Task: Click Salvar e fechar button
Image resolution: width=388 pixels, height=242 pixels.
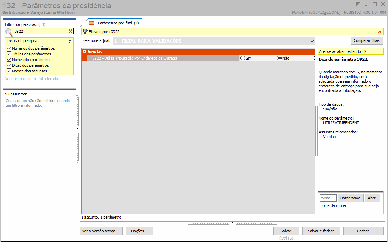Action: click(x=321, y=231)
